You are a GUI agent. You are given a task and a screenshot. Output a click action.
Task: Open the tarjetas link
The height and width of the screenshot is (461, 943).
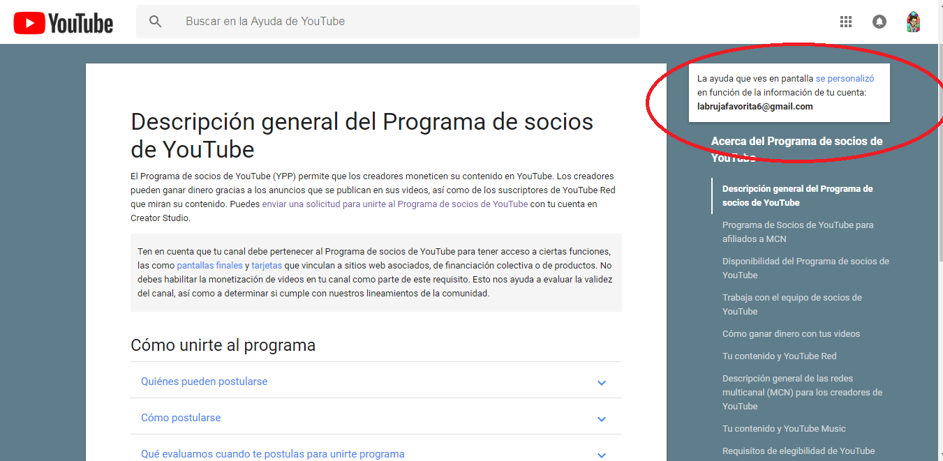click(x=267, y=266)
